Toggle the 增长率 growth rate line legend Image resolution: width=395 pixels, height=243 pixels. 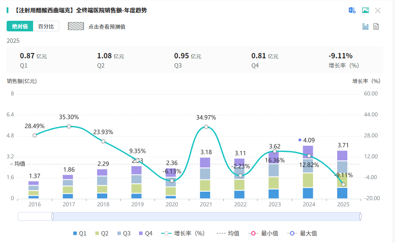coord(183,233)
